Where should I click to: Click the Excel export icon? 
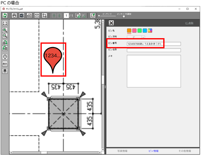coord(22,15)
